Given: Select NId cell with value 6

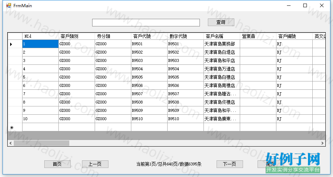Looking at the screenshot, I should (x=40, y=85).
